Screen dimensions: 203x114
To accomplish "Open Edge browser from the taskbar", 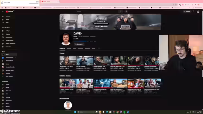I will (107, 112).
